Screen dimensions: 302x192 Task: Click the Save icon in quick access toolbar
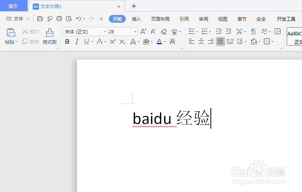[40, 19]
